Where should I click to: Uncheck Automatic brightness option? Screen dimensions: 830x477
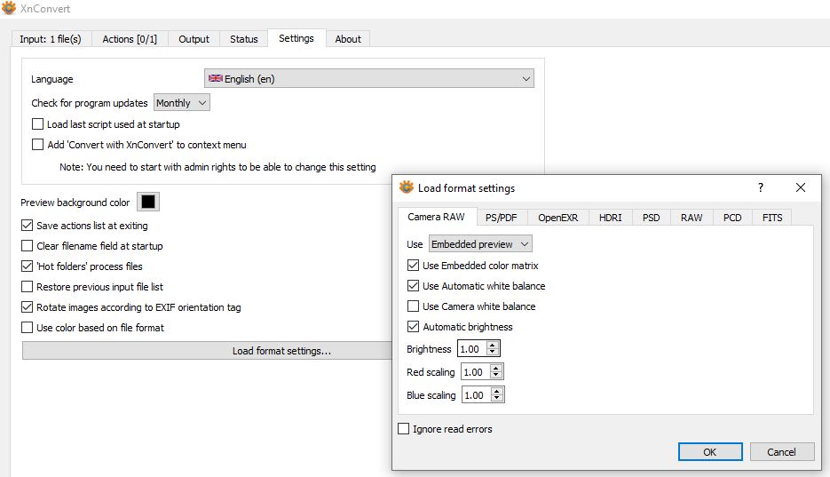(414, 327)
